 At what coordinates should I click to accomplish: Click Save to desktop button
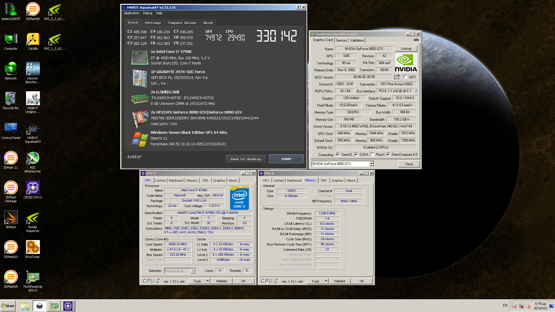click(246, 159)
